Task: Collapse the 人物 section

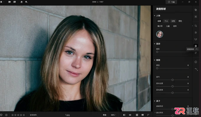Action: (155, 16)
